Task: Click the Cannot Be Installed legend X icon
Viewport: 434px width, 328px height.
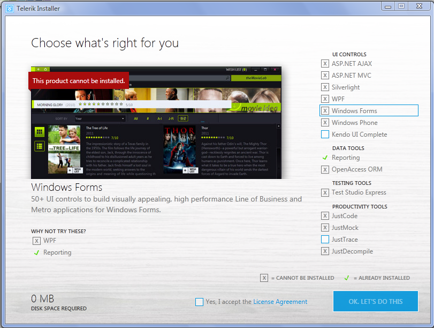Action: coord(264,278)
